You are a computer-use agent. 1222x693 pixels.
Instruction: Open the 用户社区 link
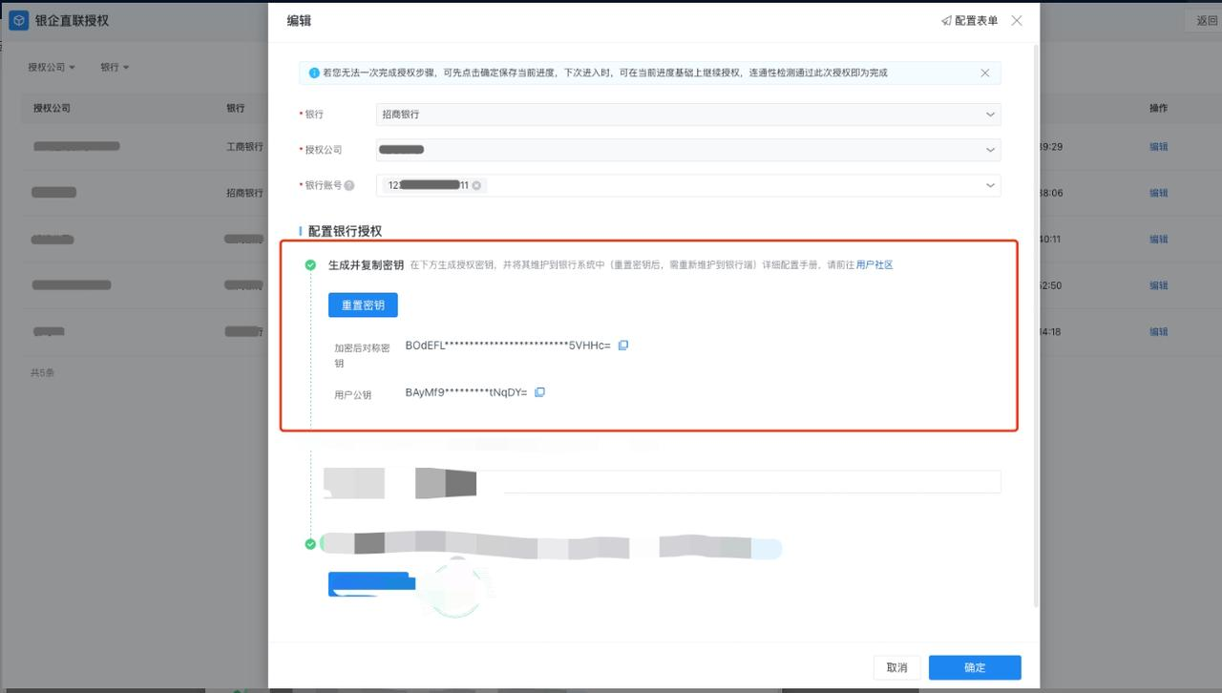pyautogui.click(x=874, y=265)
